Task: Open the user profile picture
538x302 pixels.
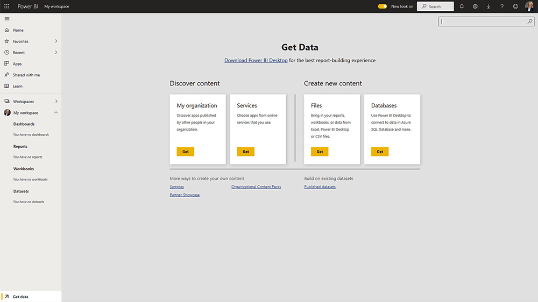Action: coord(529,6)
